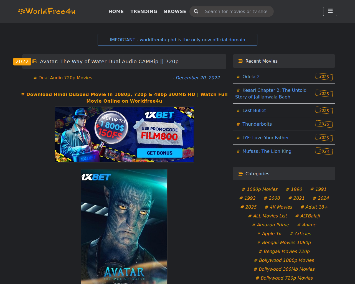Open the BROWSE menu item
Viewport: 355px width, 284px height.
[175, 11]
